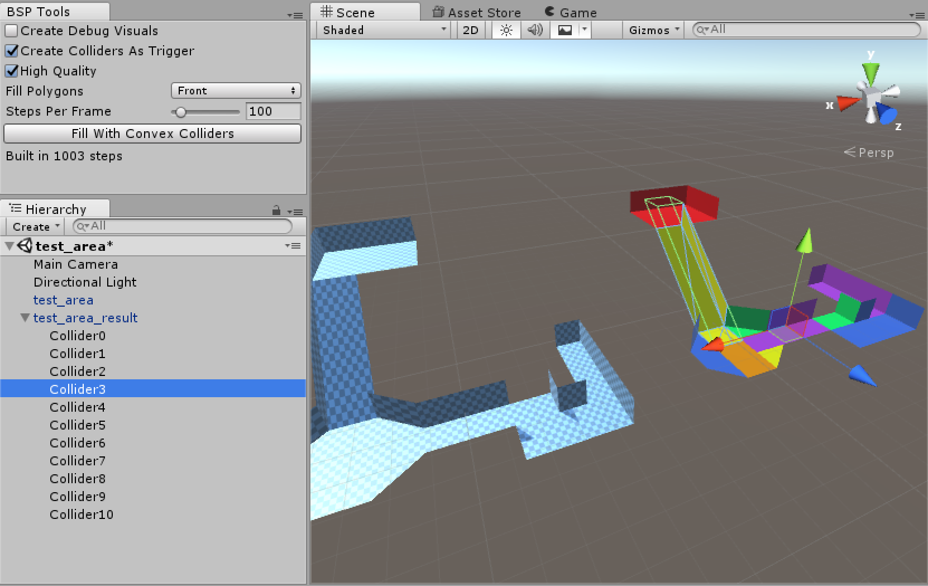
Task: Collapse test_area_result object
Action: pos(25,317)
